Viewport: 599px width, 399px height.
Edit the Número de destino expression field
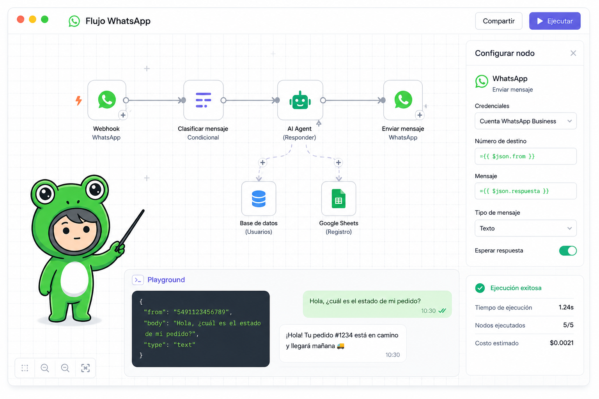pos(526,156)
